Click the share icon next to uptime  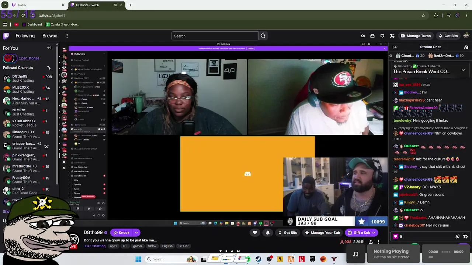[371, 242]
